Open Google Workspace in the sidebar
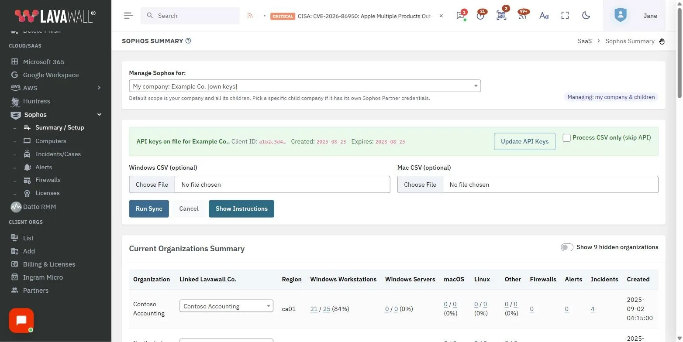683x342 pixels. [51, 75]
